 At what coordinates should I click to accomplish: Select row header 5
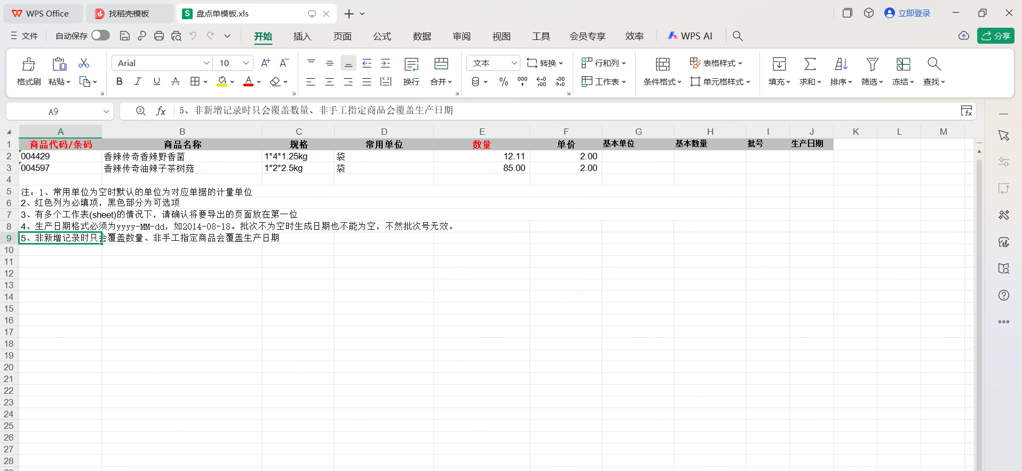(x=9, y=191)
